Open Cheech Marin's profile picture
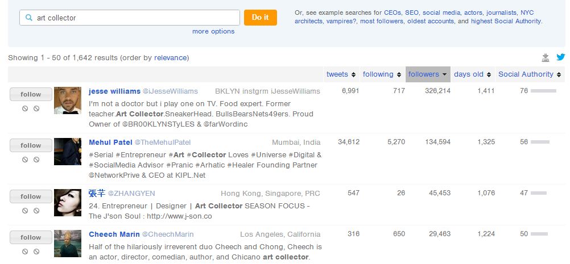The height and width of the screenshot is (264, 570). point(68,244)
